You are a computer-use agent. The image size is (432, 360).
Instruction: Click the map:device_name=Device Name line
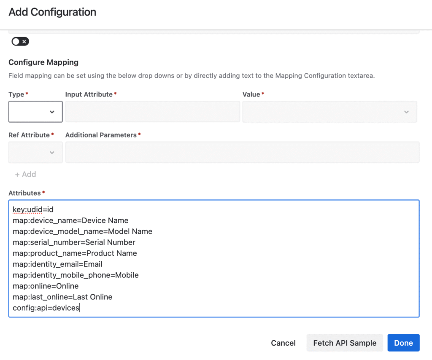tap(70, 220)
